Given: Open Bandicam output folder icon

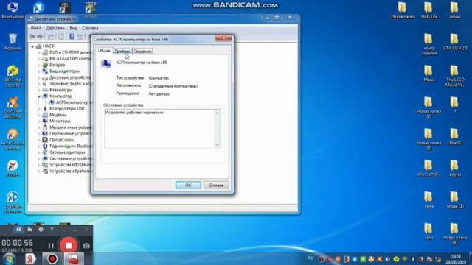Looking at the screenshot, I should click(29, 230).
